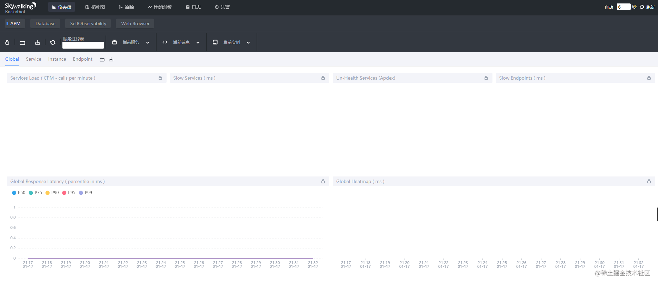Expand the 当前实例 current instance dropdown
The width and height of the screenshot is (658, 284).
pyautogui.click(x=232, y=42)
